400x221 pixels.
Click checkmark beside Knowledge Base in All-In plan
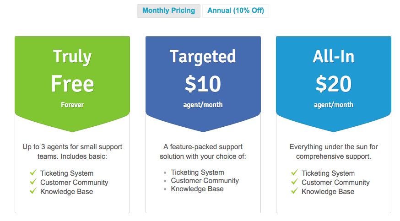point(294,191)
